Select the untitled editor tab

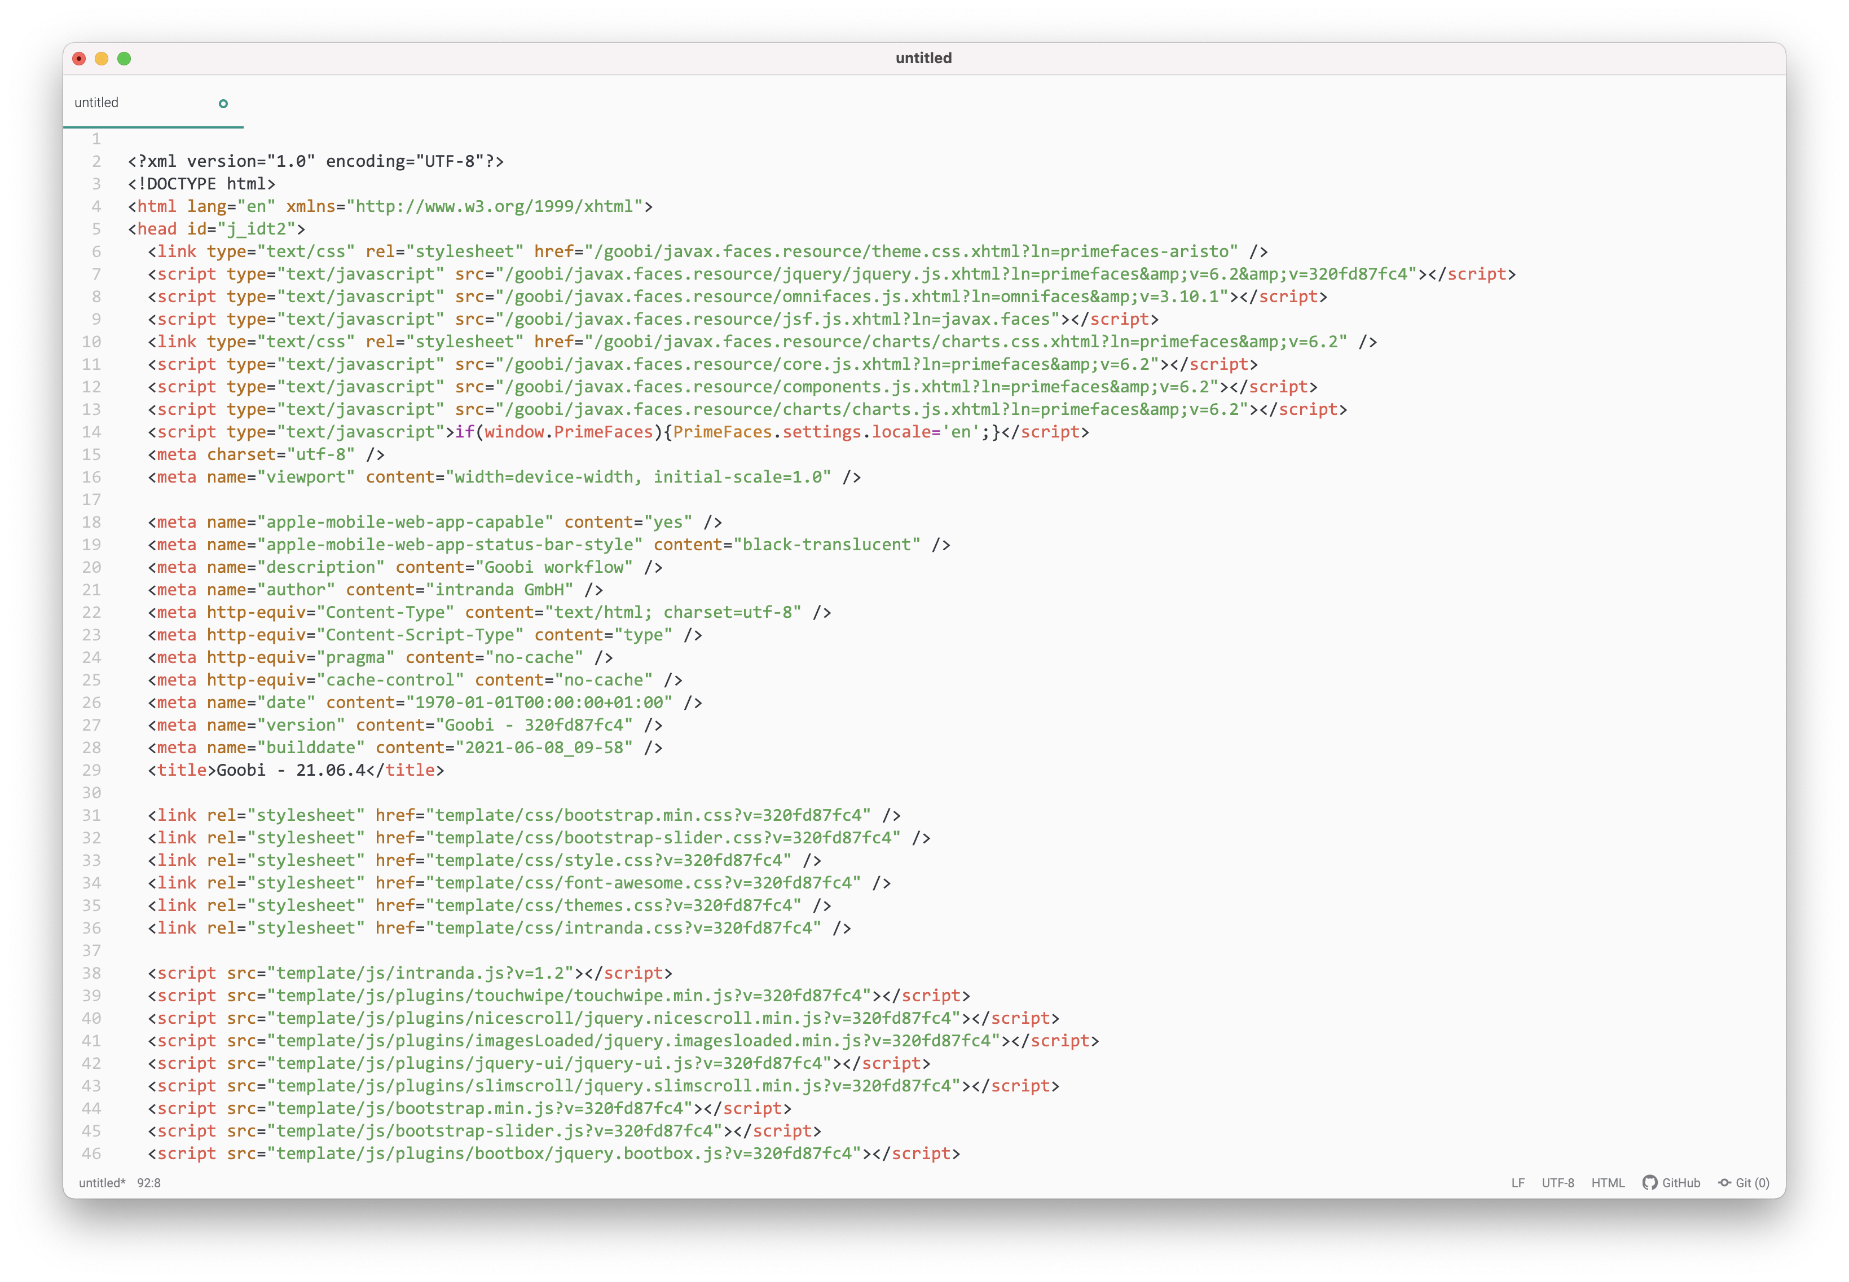coord(153,103)
